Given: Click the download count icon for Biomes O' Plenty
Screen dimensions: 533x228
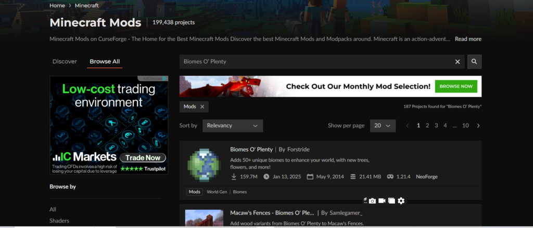Looking at the screenshot, I should (234, 177).
